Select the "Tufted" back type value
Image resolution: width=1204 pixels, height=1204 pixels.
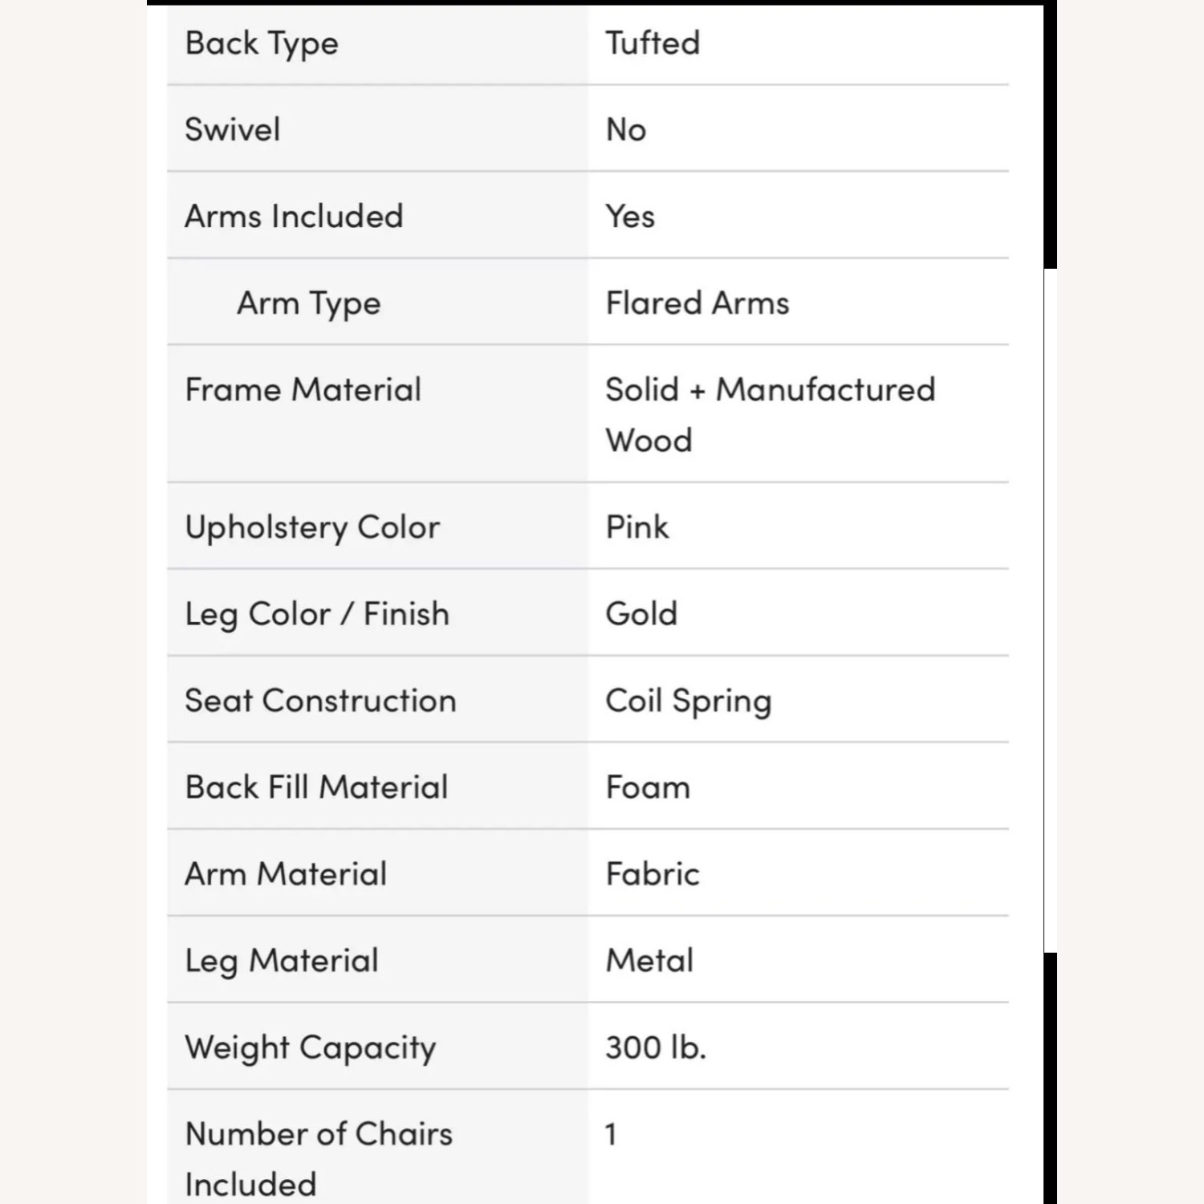(x=653, y=43)
